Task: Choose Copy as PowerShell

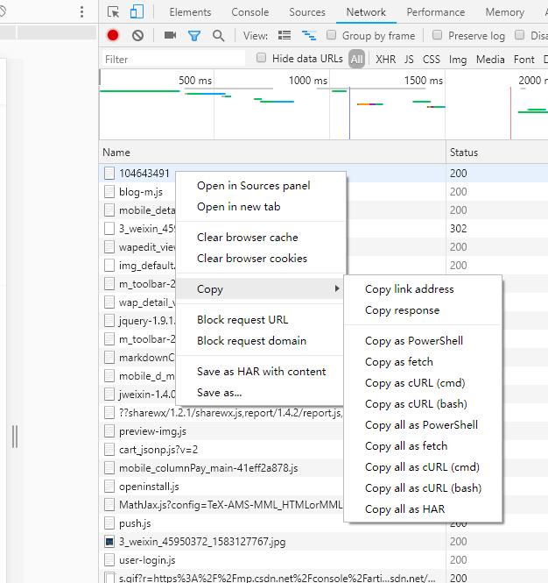Action: click(423, 340)
